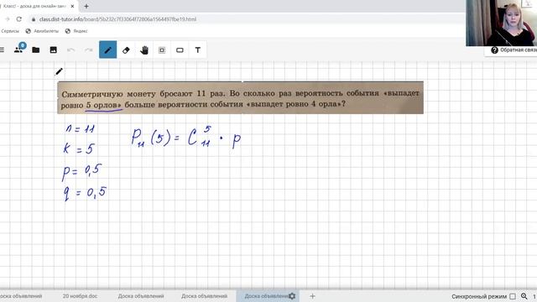The height and width of the screenshot is (302, 537).
Task: Open the 'Сервисы' bookmark
Action: [9, 31]
